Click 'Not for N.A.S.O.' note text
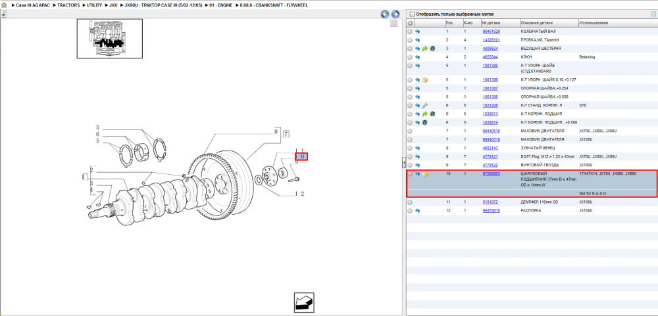 click(x=593, y=194)
